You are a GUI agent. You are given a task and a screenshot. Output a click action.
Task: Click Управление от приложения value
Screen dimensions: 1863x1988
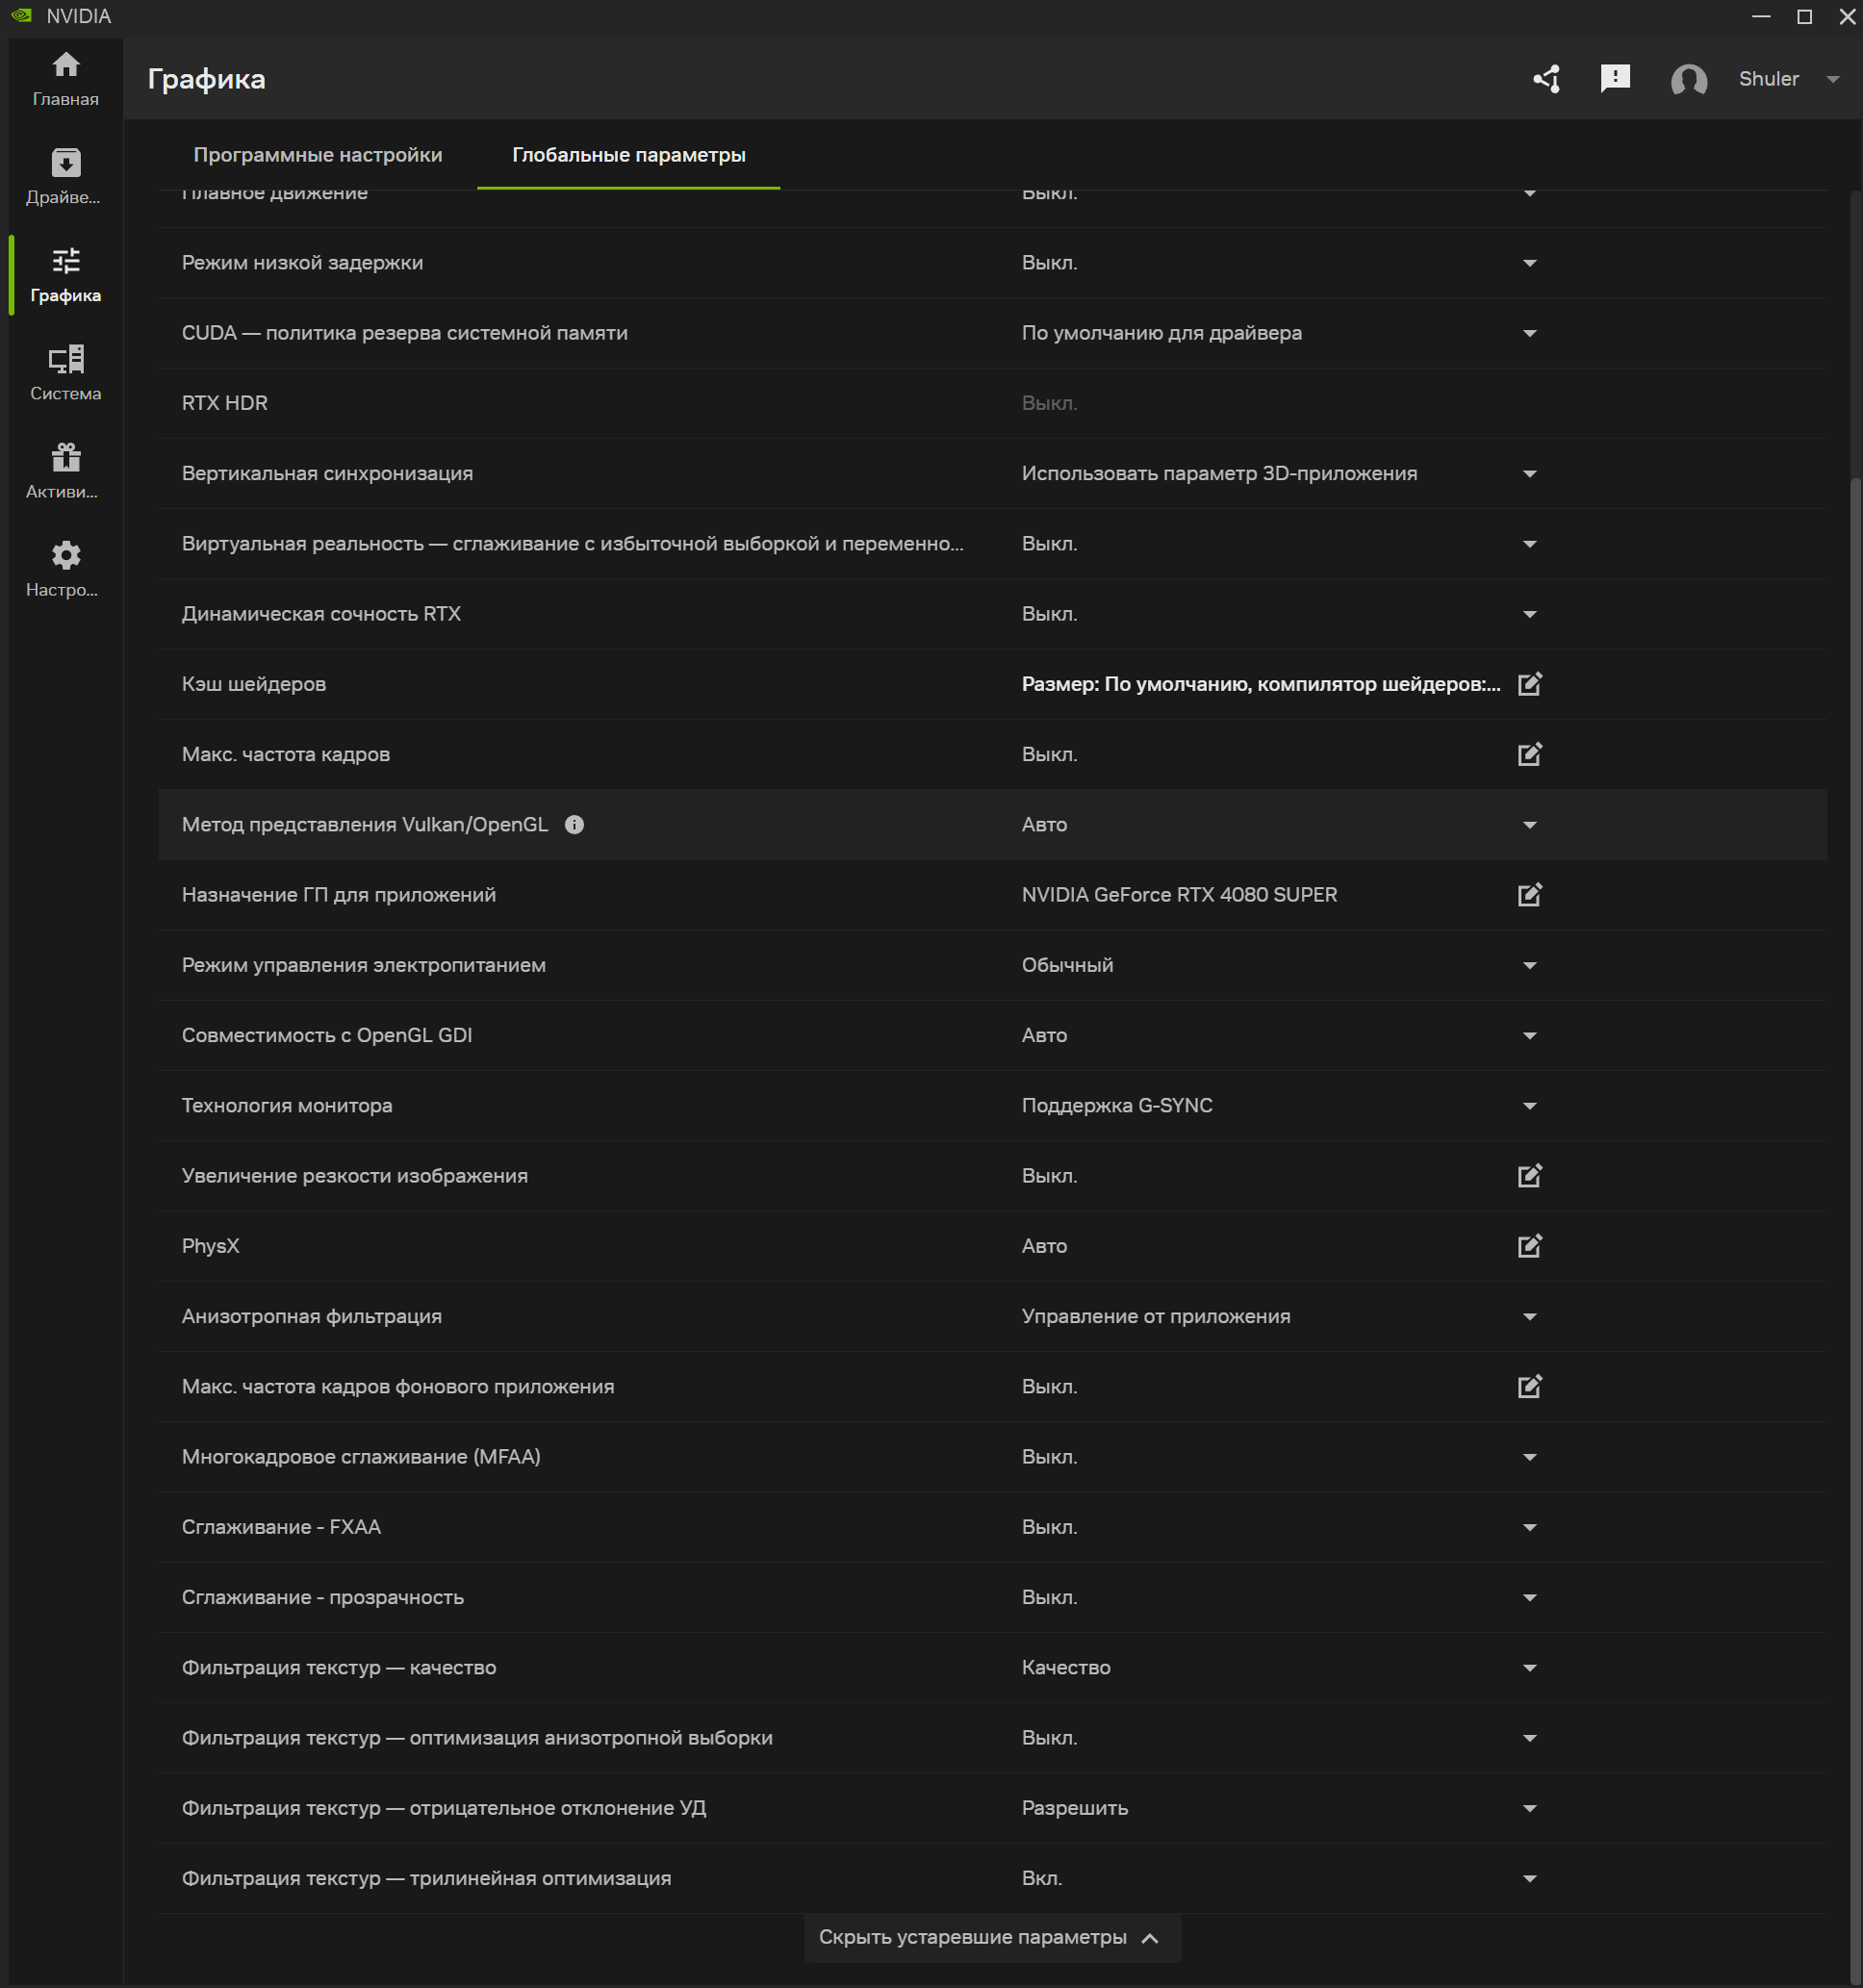click(1156, 1317)
